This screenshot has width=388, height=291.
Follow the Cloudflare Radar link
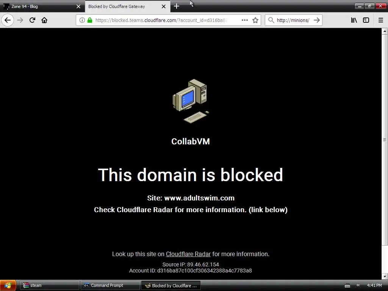pos(188,254)
